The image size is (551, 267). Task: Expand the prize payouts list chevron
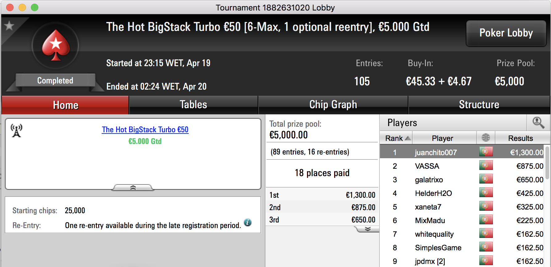pos(368,229)
